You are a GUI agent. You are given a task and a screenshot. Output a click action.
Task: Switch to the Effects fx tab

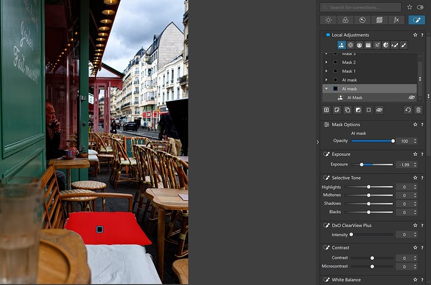pyautogui.click(x=396, y=20)
